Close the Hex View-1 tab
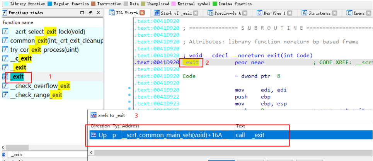 (x=290, y=13)
